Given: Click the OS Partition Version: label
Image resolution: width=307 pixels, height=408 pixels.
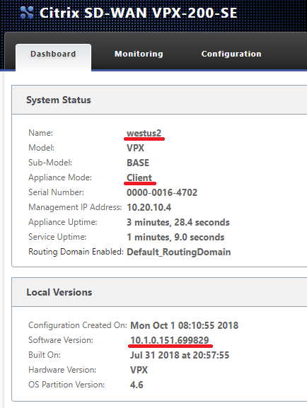Looking at the screenshot, I should coord(66,385).
